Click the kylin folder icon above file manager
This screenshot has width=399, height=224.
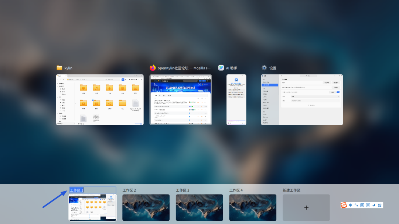[59, 68]
